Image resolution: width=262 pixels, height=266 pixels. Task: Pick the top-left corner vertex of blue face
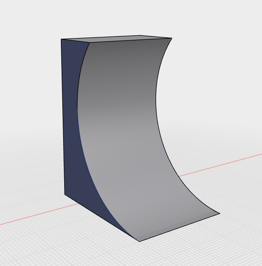click(x=61, y=39)
